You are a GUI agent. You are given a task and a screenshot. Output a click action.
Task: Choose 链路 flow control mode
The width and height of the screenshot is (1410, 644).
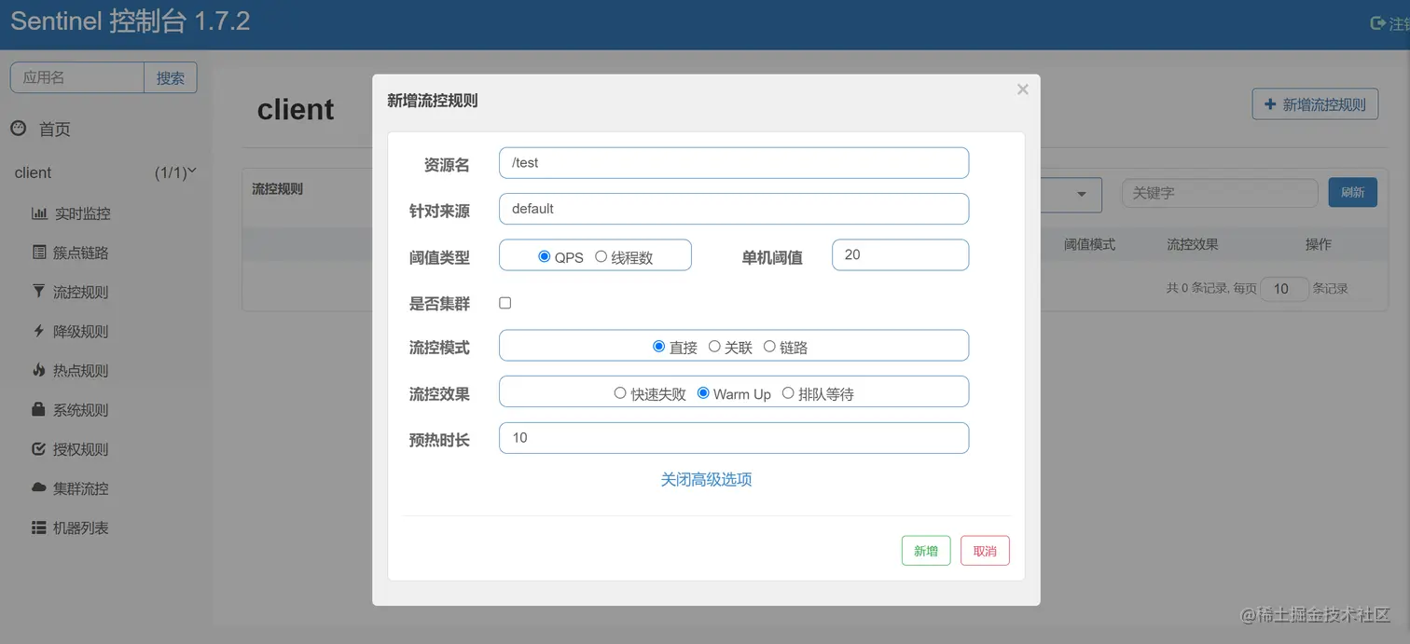tap(769, 346)
